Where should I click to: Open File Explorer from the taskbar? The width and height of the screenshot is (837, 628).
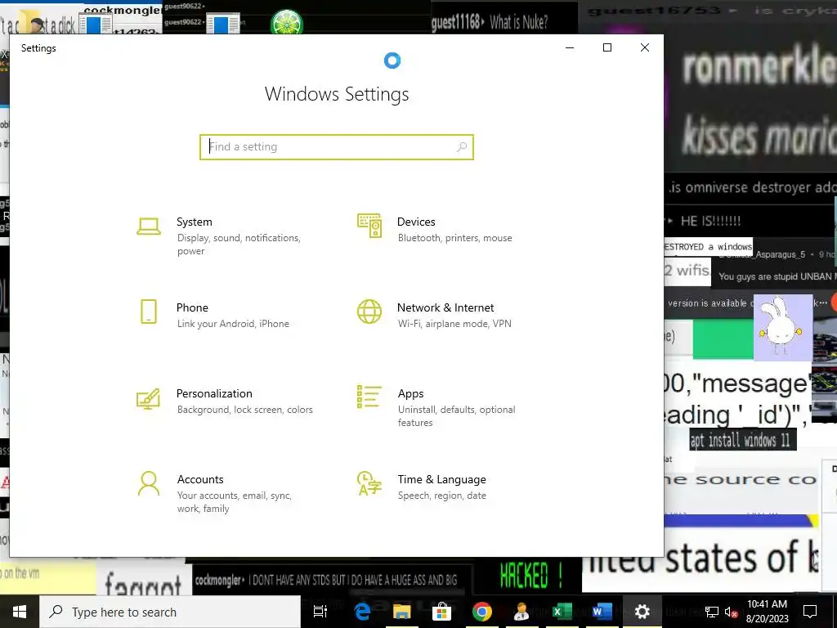[x=402, y=612]
